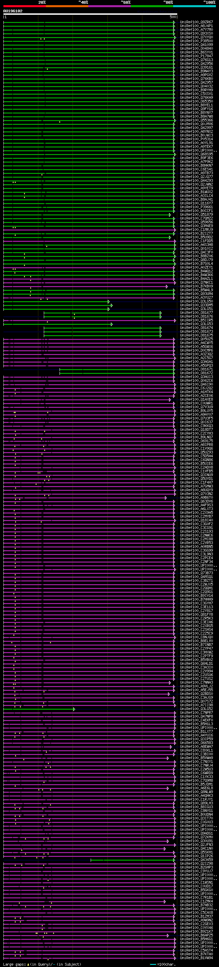Click the UniRef100_Q89LH3 entry

click(196, 803)
